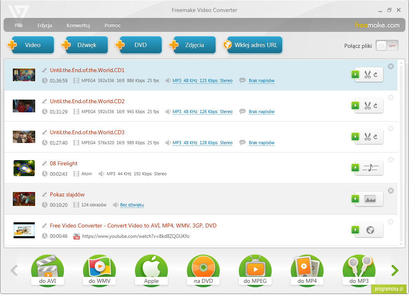Remove Until.the.End.of.the.World.CD2 from list

(x=391, y=97)
